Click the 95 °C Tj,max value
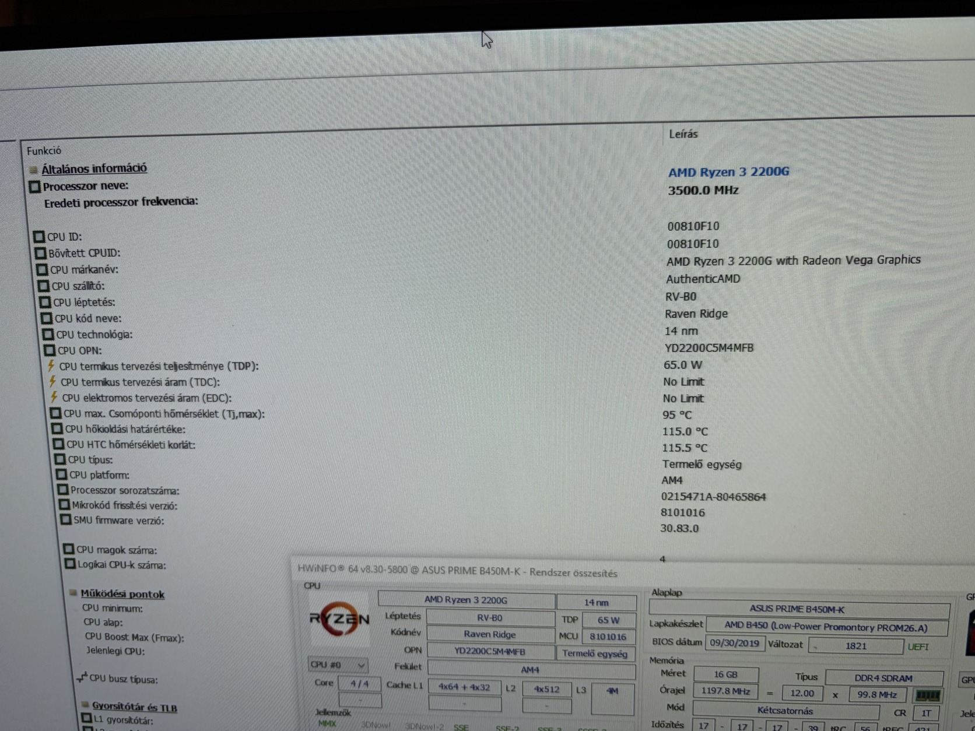The height and width of the screenshot is (731, 975). pos(677,415)
